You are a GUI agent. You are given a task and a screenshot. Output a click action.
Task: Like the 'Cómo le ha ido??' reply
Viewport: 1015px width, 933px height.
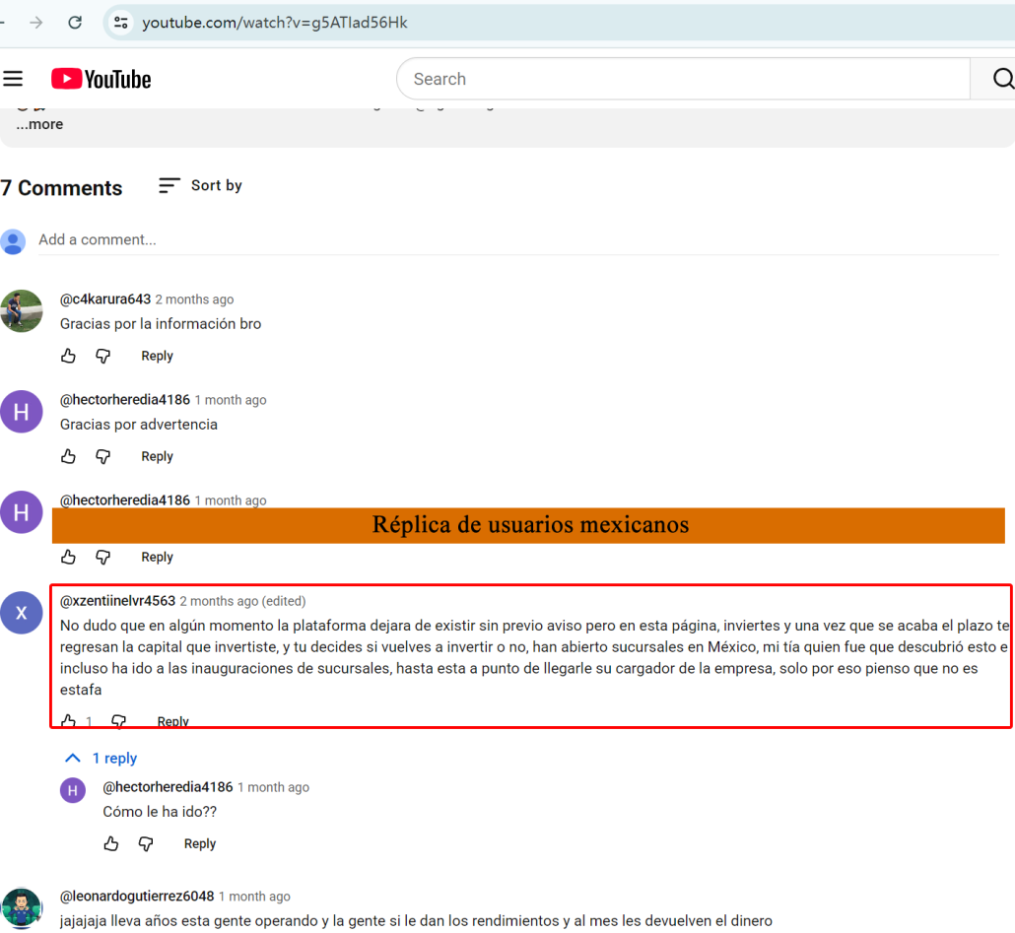[111, 843]
